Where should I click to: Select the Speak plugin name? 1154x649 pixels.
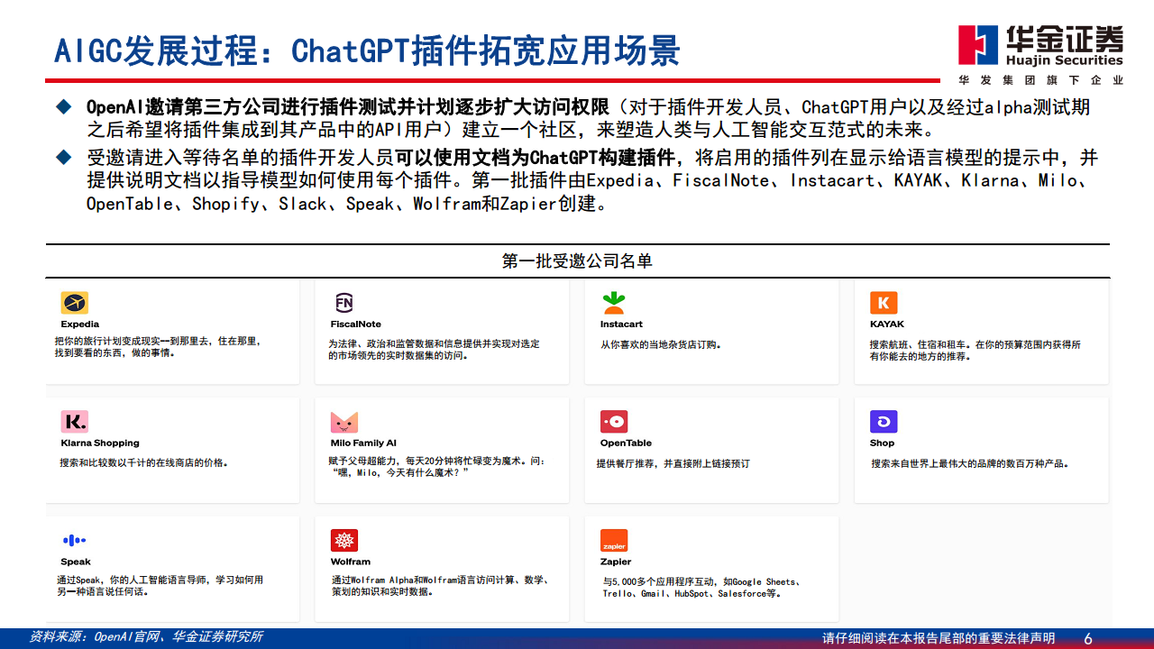tap(76, 562)
